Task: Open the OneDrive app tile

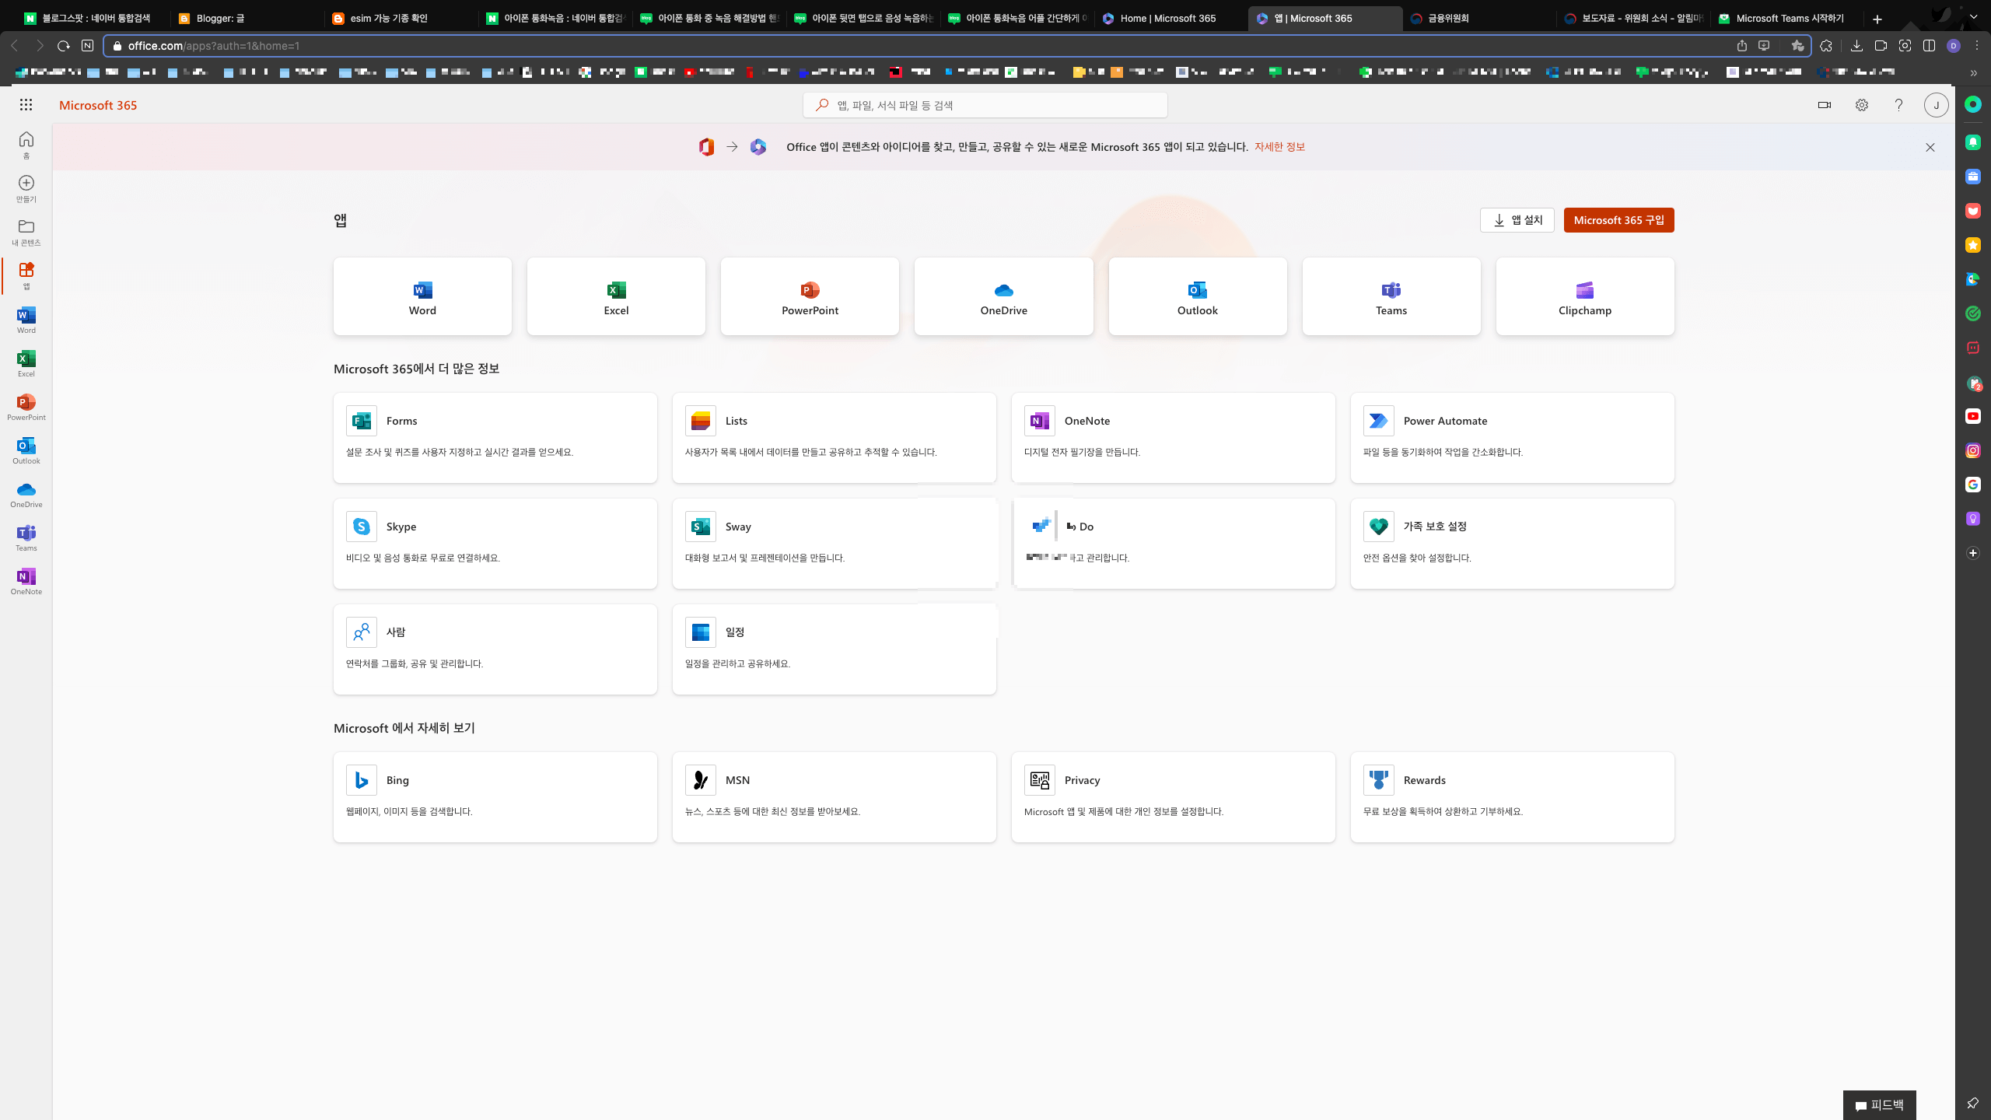Action: pyautogui.click(x=1003, y=297)
